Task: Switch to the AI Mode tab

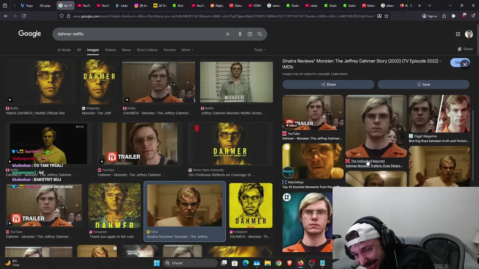Action: (x=64, y=50)
